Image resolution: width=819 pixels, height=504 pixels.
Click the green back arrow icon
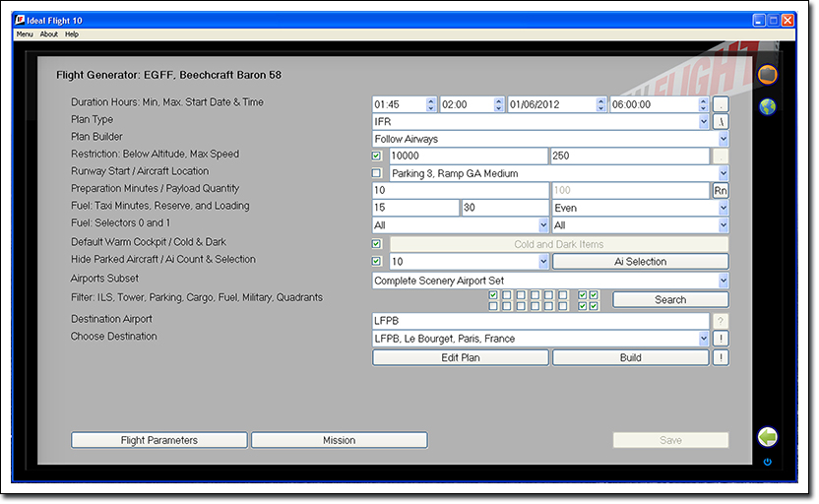(767, 437)
